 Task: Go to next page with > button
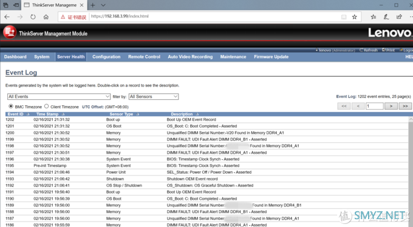(x=391, y=106)
